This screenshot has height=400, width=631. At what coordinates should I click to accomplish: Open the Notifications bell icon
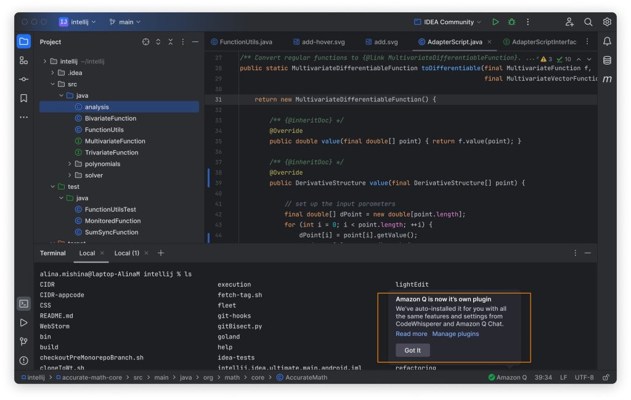coord(607,42)
